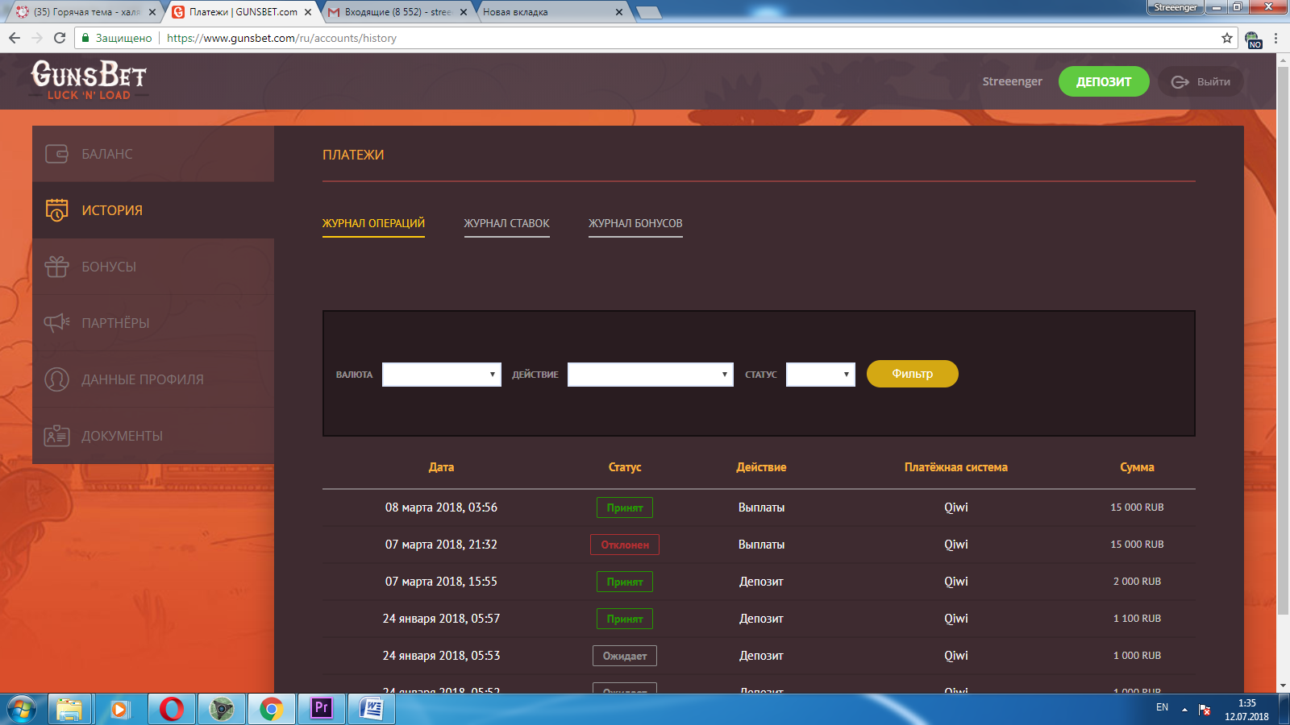
Task: Open the extension icon with NO badge
Action: (1253, 39)
